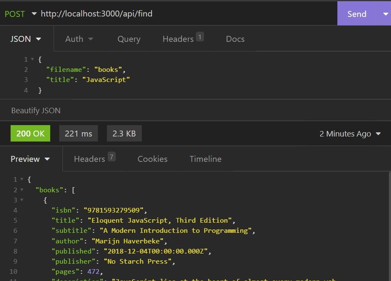Switch to the Query tab
The height and width of the screenshot is (281, 391).
tap(129, 38)
